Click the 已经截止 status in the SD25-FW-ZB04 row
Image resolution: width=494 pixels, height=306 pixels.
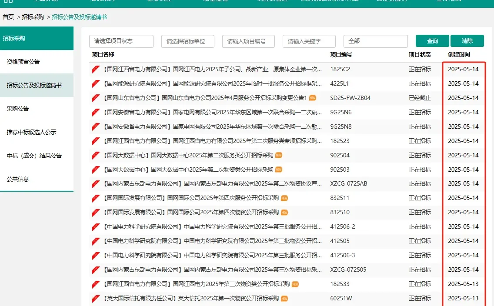coord(420,98)
